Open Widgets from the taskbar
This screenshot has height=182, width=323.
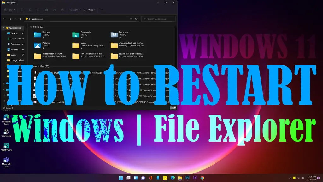tap(136, 178)
